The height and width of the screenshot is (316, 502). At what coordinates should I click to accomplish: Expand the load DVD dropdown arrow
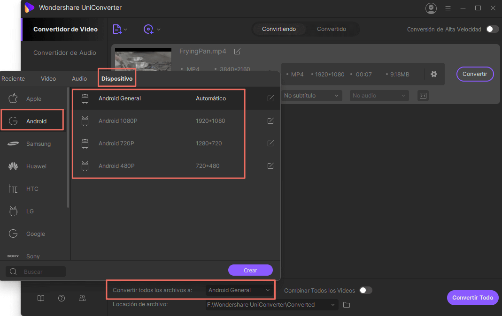(159, 30)
